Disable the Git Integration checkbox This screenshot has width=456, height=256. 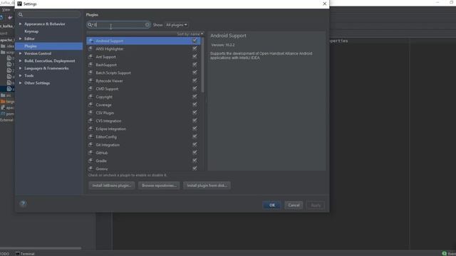click(195, 144)
